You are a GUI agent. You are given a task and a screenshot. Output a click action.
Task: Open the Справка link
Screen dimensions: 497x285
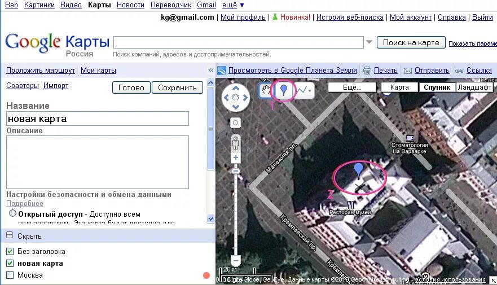(452, 17)
